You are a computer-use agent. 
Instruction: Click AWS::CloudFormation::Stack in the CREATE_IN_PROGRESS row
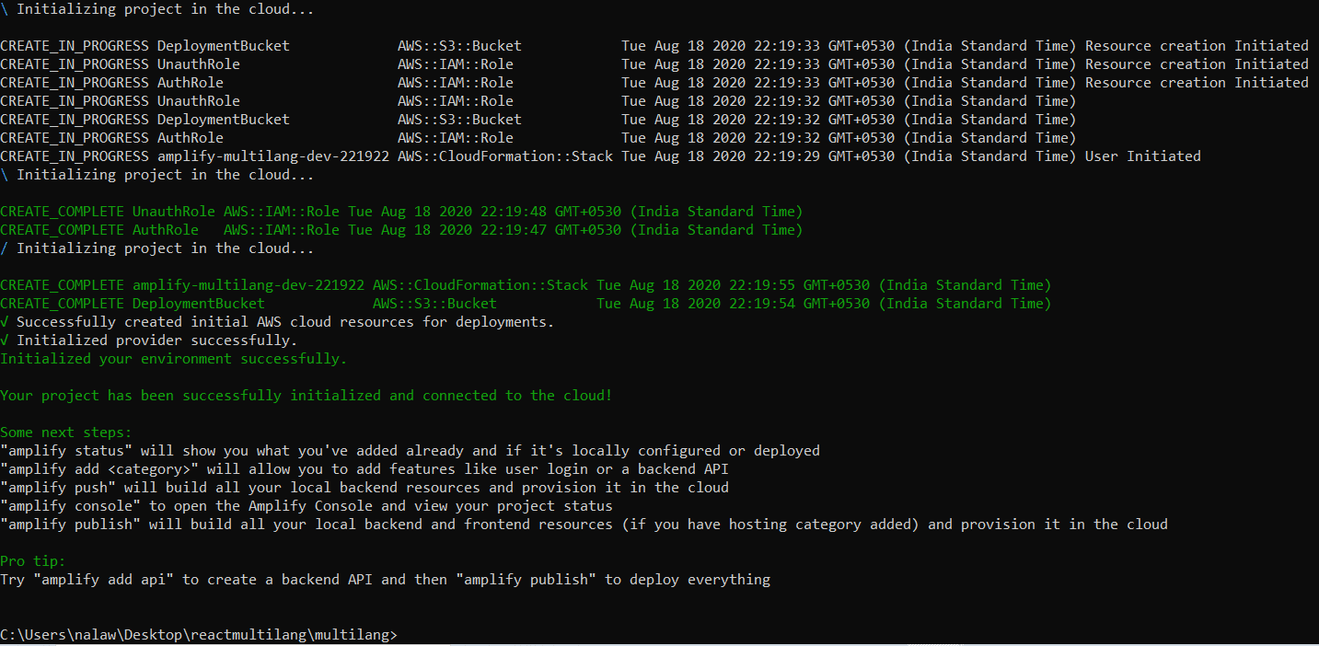(504, 156)
